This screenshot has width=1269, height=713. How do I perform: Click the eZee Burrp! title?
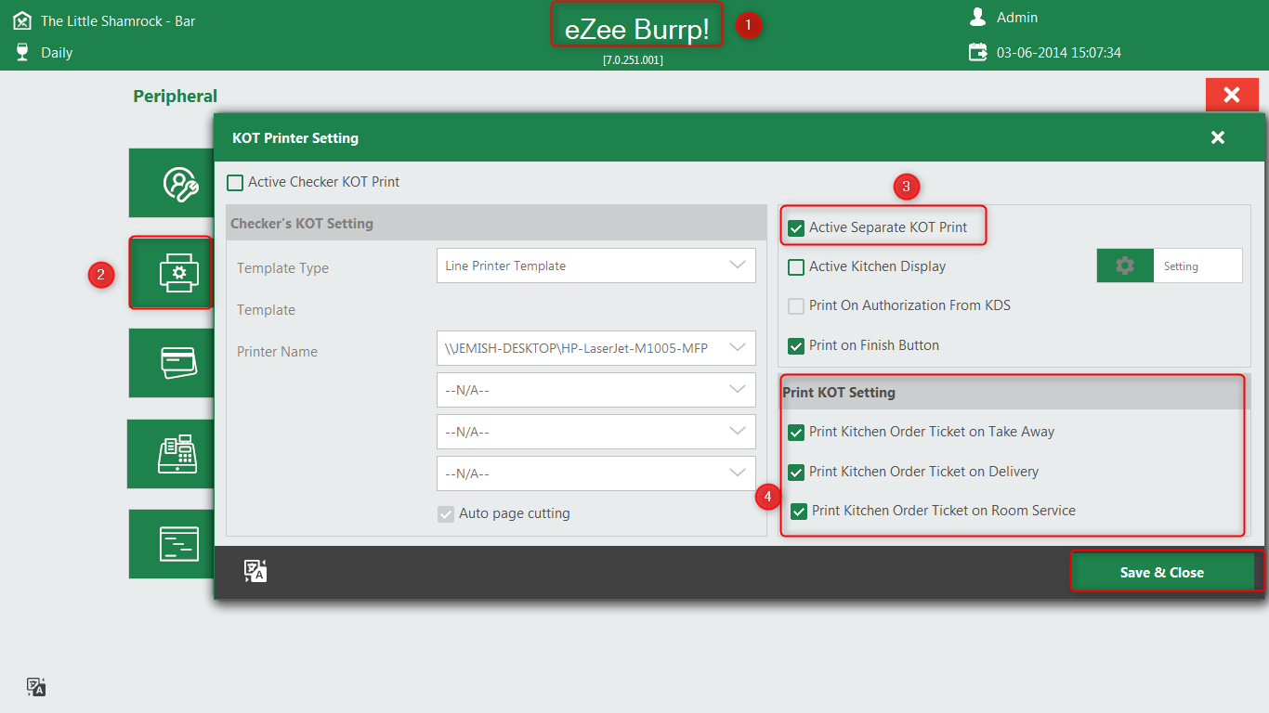(x=636, y=29)
